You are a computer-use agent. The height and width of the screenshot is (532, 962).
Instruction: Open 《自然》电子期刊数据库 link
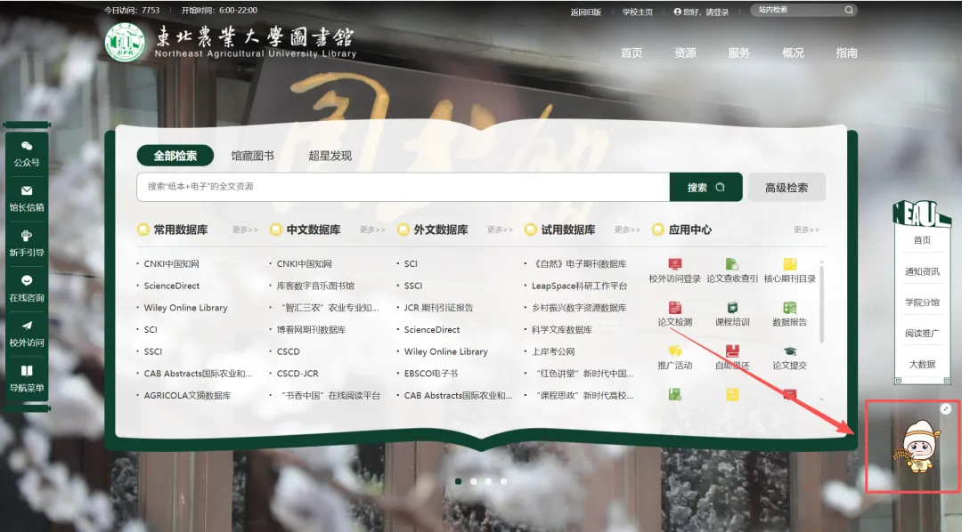click(x=579, y=263)
